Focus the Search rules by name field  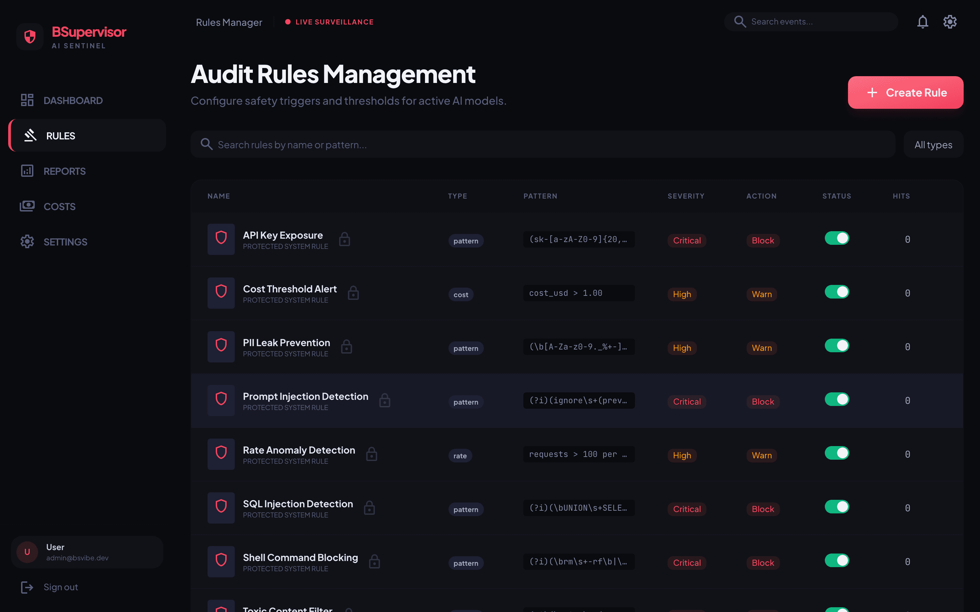tap(543, 144)
